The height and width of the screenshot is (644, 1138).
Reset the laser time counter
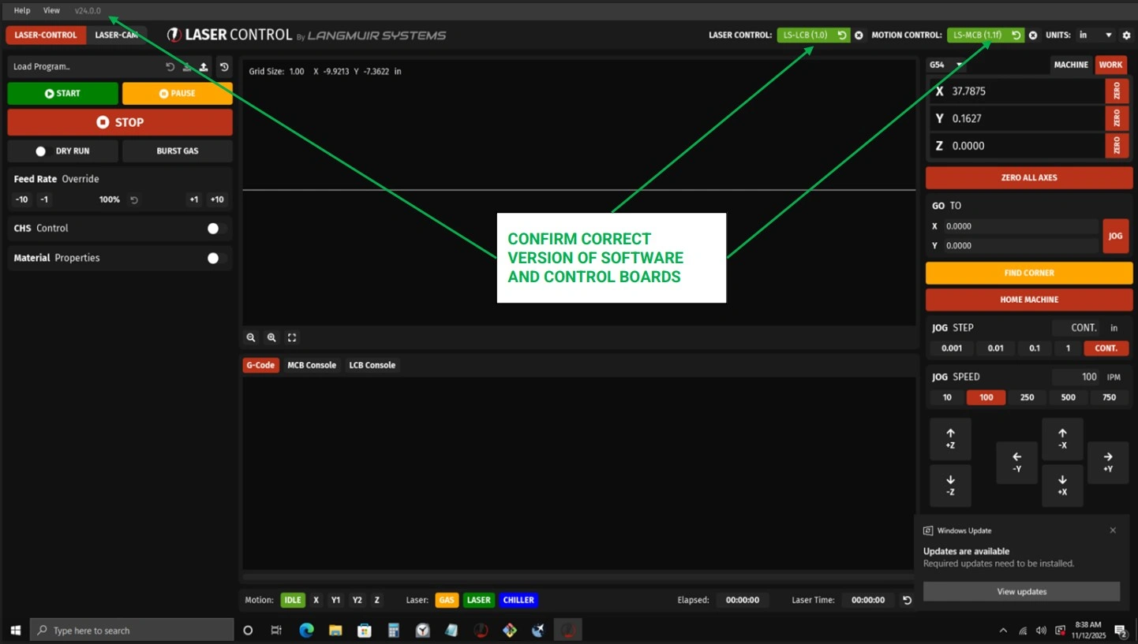907,600
